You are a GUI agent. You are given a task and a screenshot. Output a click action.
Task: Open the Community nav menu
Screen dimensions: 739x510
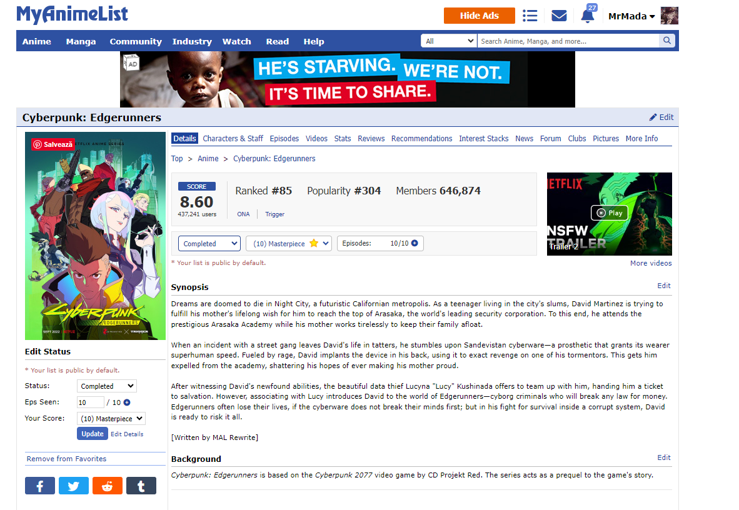click(136, 41)
